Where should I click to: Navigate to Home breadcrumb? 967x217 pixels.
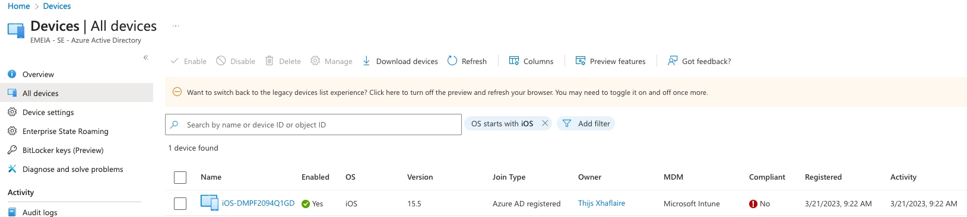[18, 6]
